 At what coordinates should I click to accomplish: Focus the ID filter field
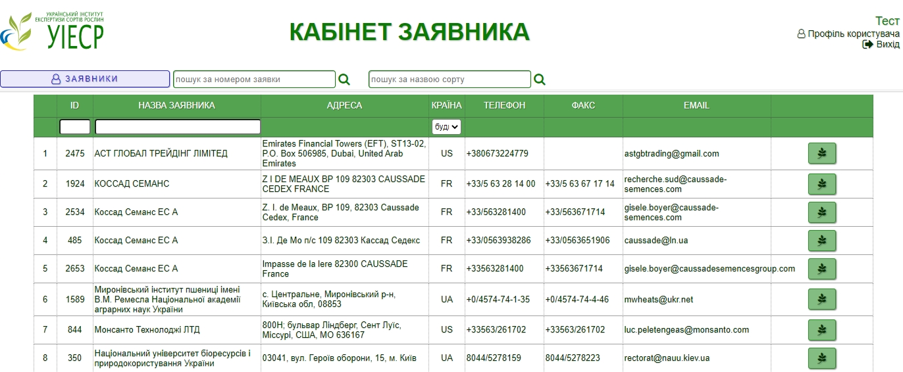(75, 127)
